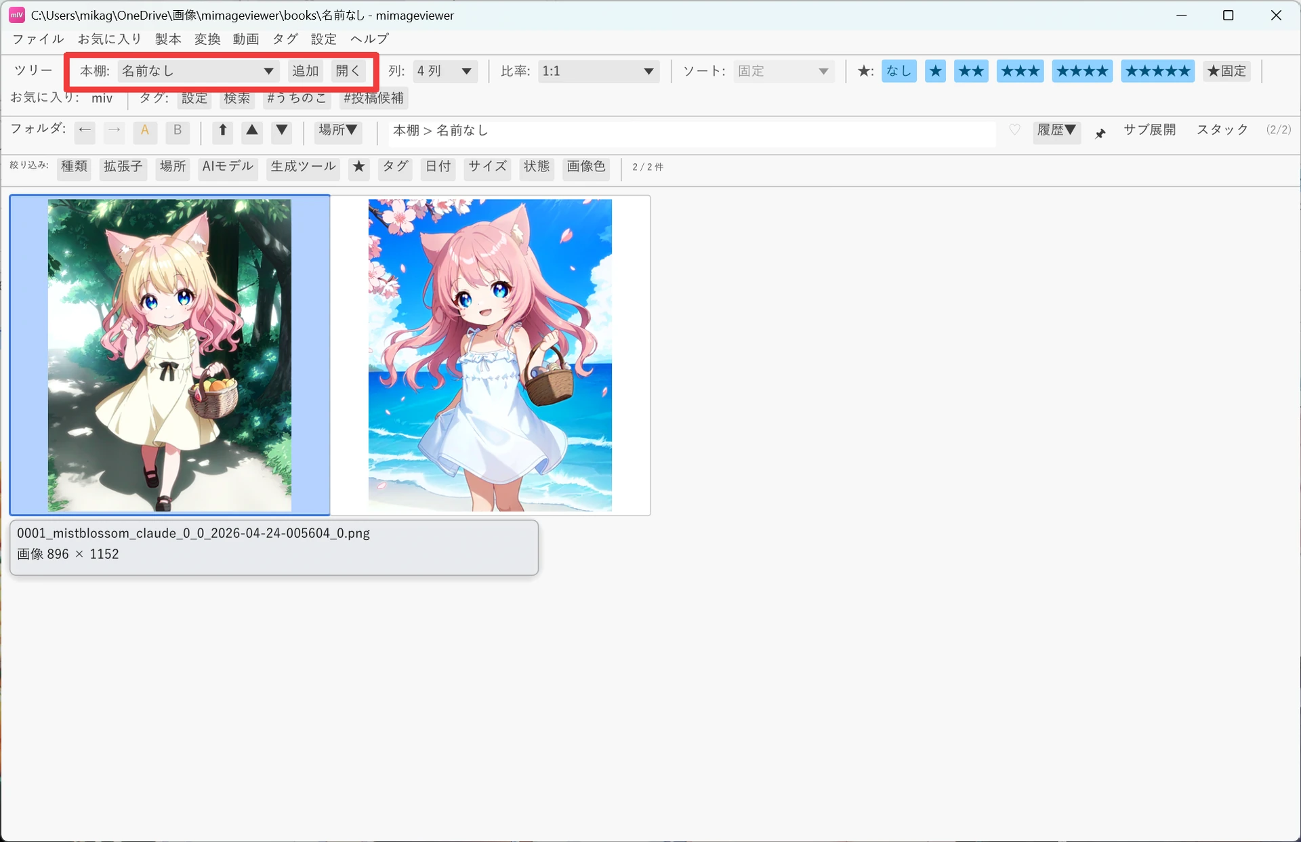The width and height of the screenshot is (1301, 842).
Task: Open the 動画 menu
Action: (246, 39)
